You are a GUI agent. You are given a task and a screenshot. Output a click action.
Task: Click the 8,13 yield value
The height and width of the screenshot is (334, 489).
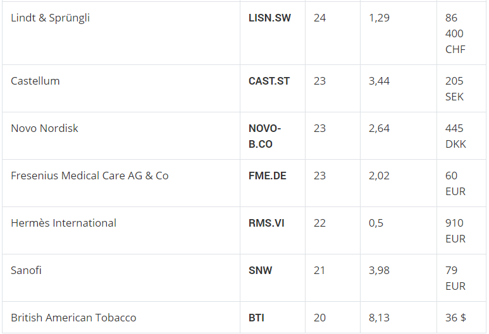click(379, 318)
